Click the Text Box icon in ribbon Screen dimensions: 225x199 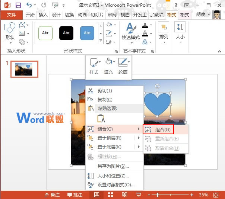click(x=22, y=33)
